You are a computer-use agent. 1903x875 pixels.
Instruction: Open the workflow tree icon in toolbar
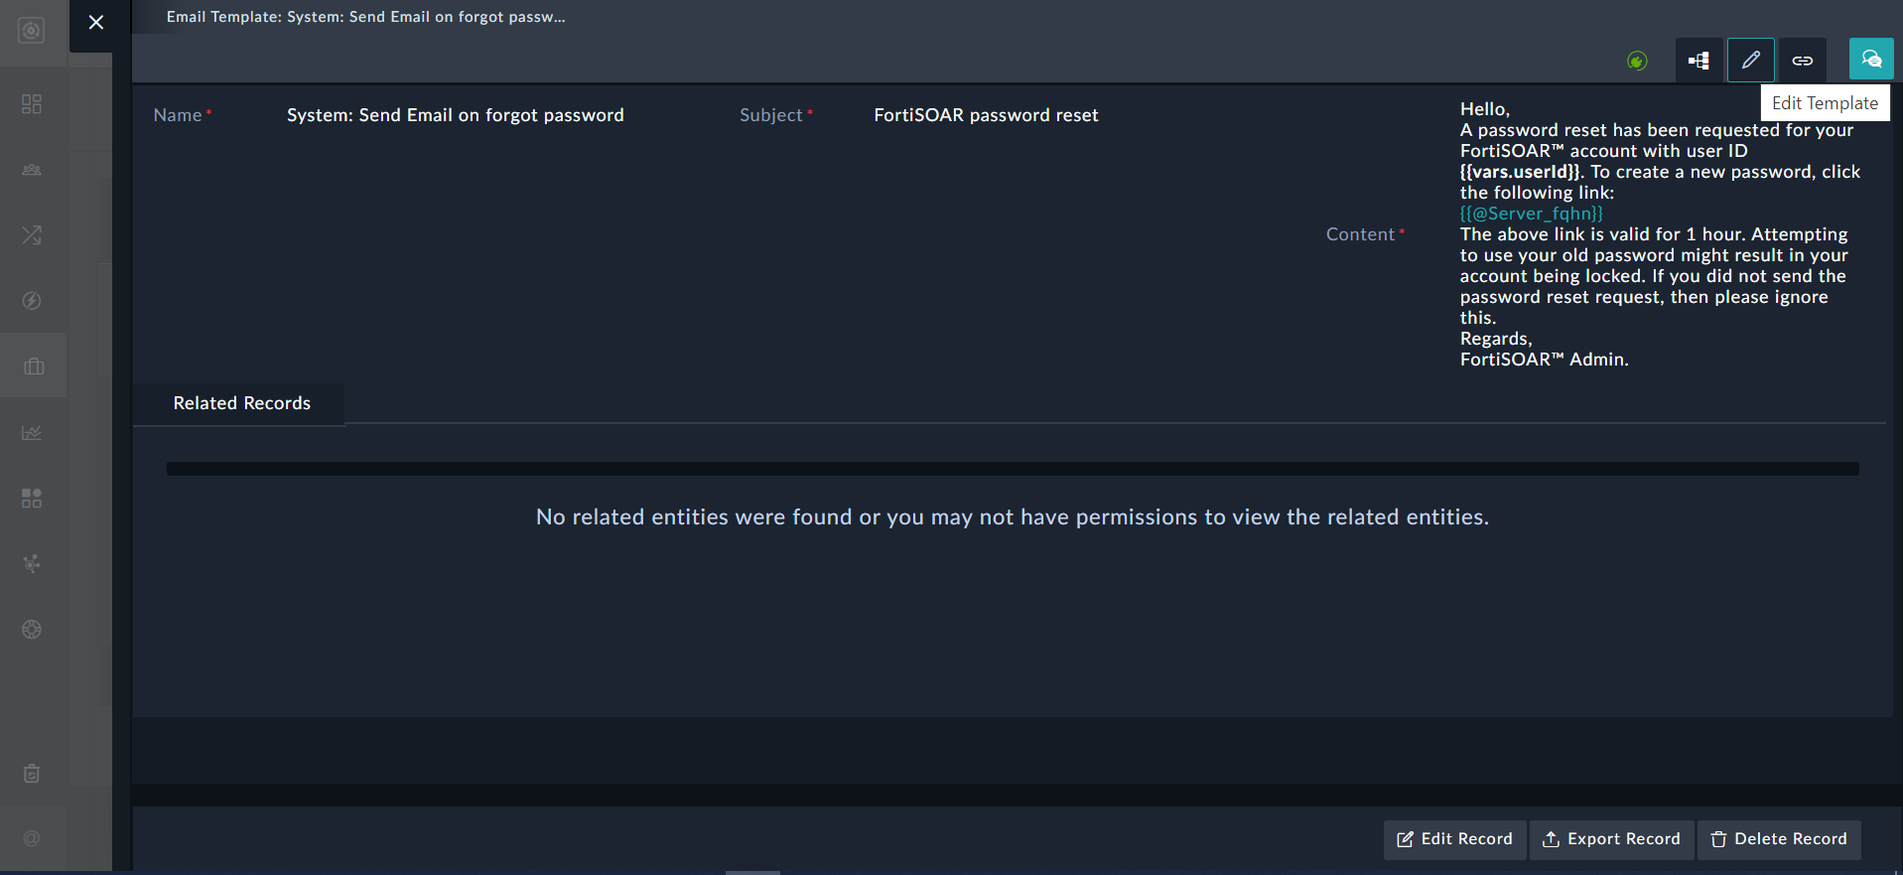pyautogui.click(x=1699, y=60)
